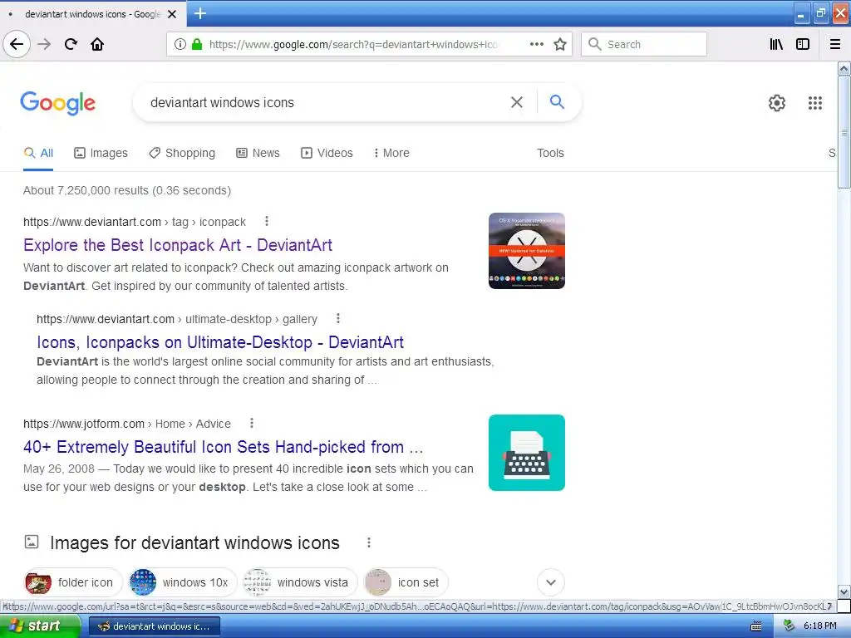Open options dots for jotform result

tap(252, 423)
